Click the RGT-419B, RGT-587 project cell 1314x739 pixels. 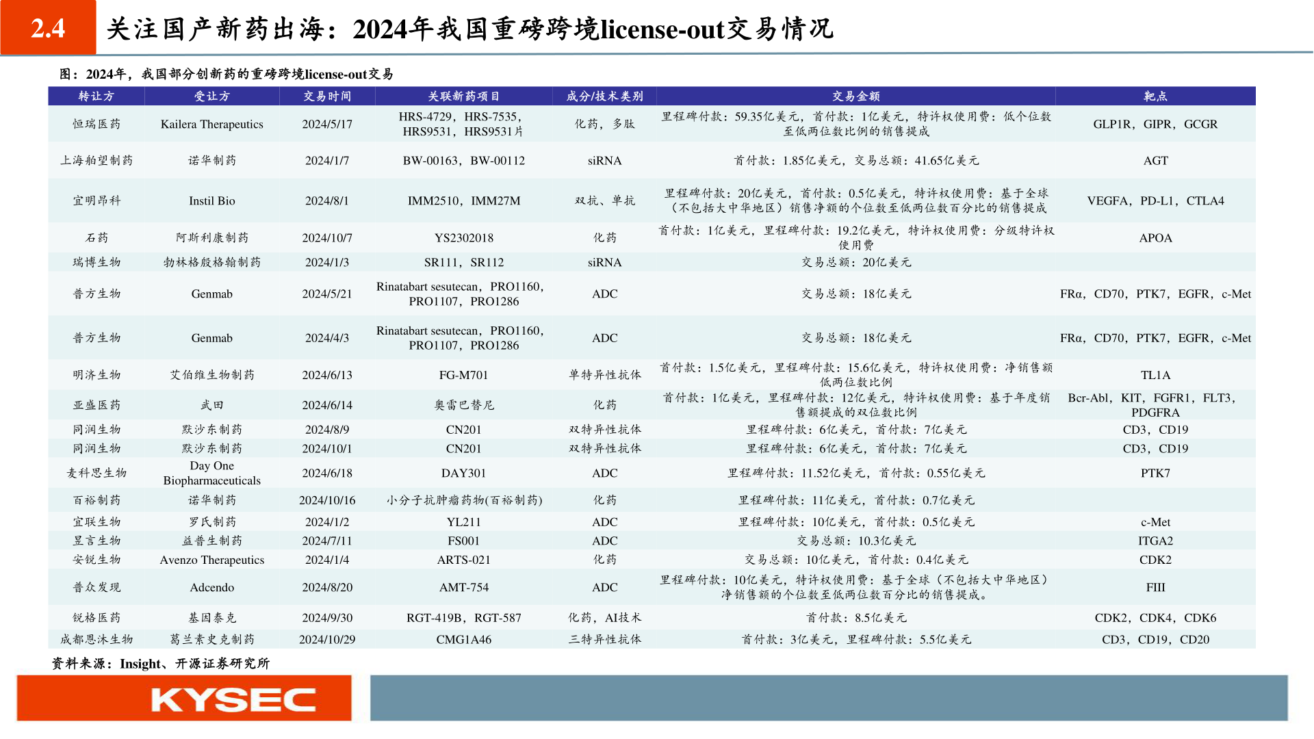click(x=464, y=617)
